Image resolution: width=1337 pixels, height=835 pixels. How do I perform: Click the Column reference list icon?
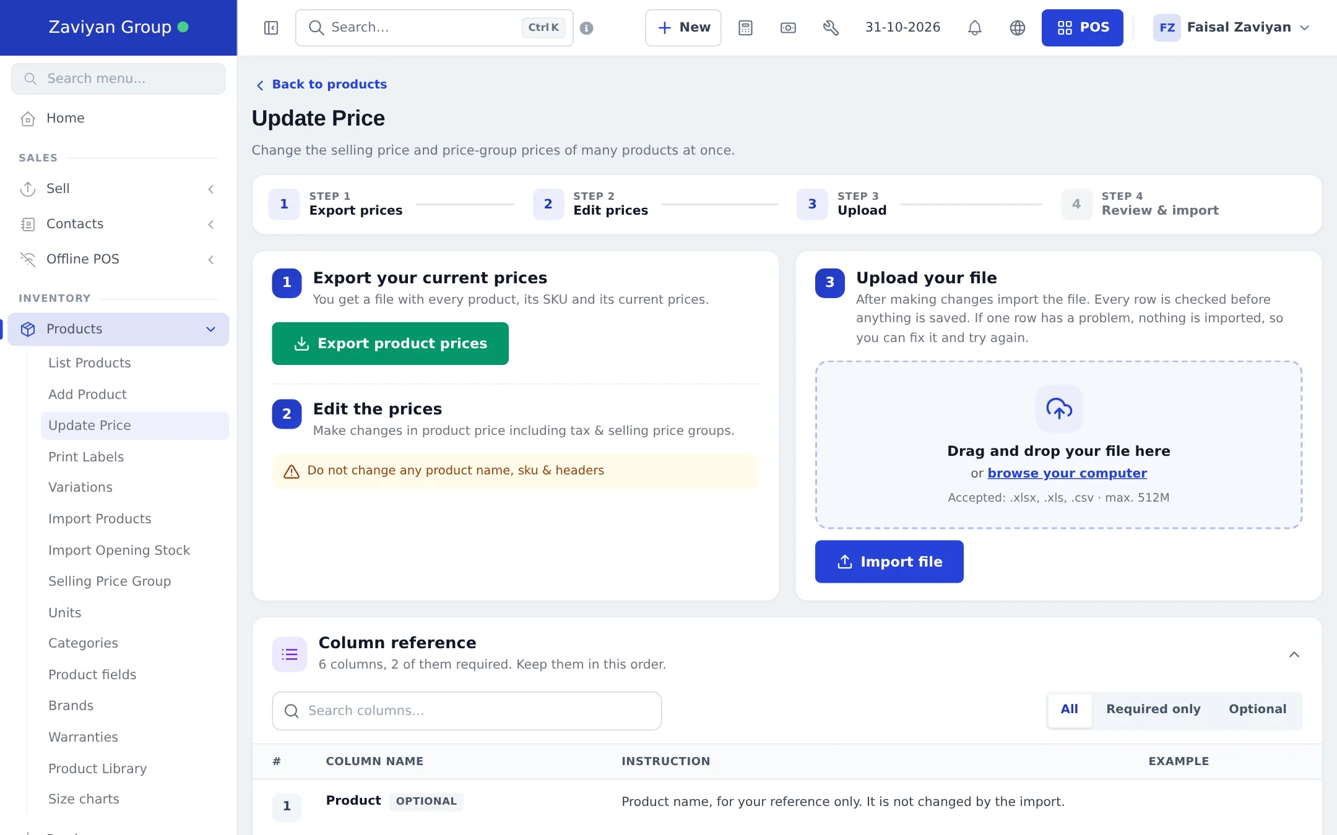(290, 654)
